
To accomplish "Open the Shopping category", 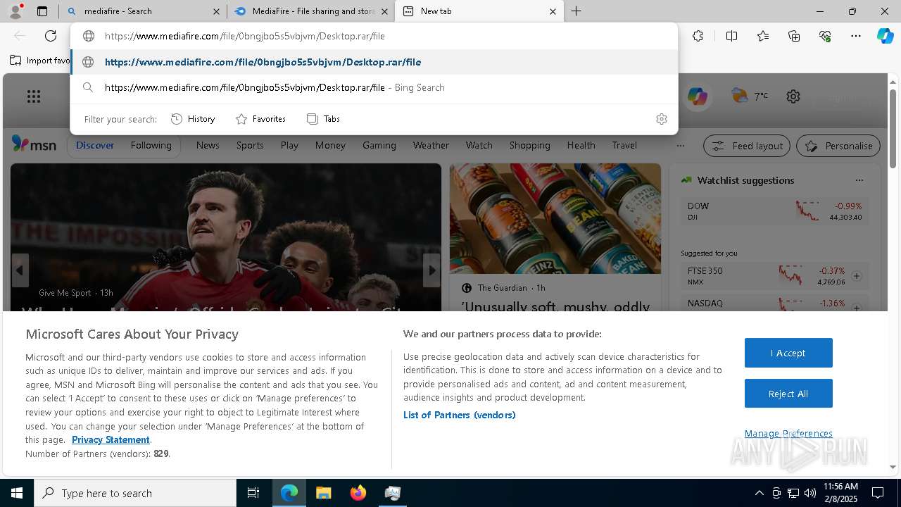I will click(x=529, y=145).
